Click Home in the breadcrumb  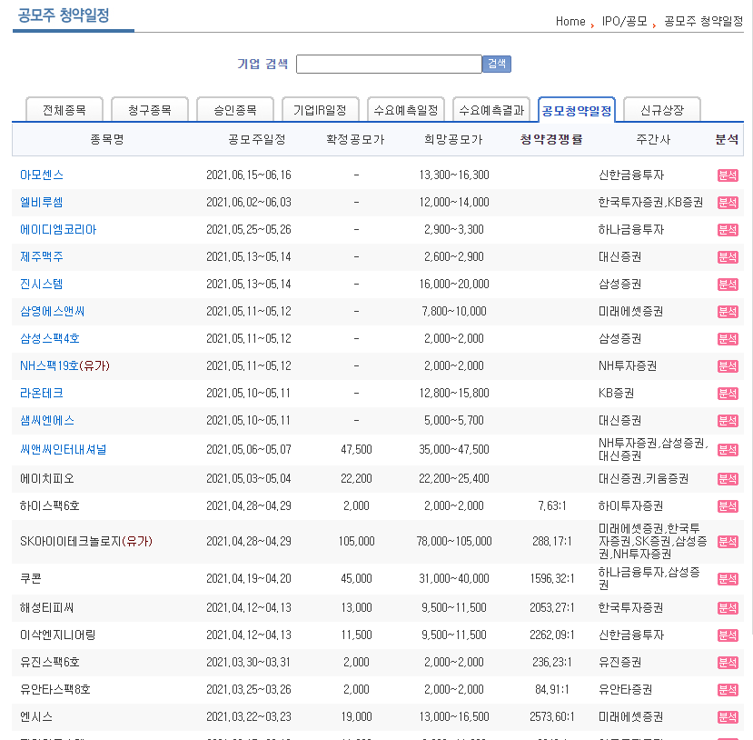coord(570,21)
